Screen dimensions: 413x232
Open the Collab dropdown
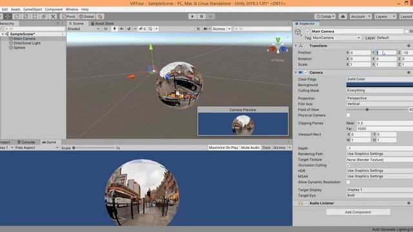point(325,16)
